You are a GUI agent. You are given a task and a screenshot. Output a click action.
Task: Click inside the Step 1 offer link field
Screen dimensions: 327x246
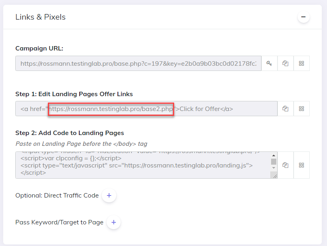click(x=146, y=109)
